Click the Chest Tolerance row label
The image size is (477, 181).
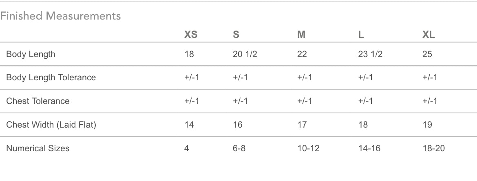pos(38,101)
